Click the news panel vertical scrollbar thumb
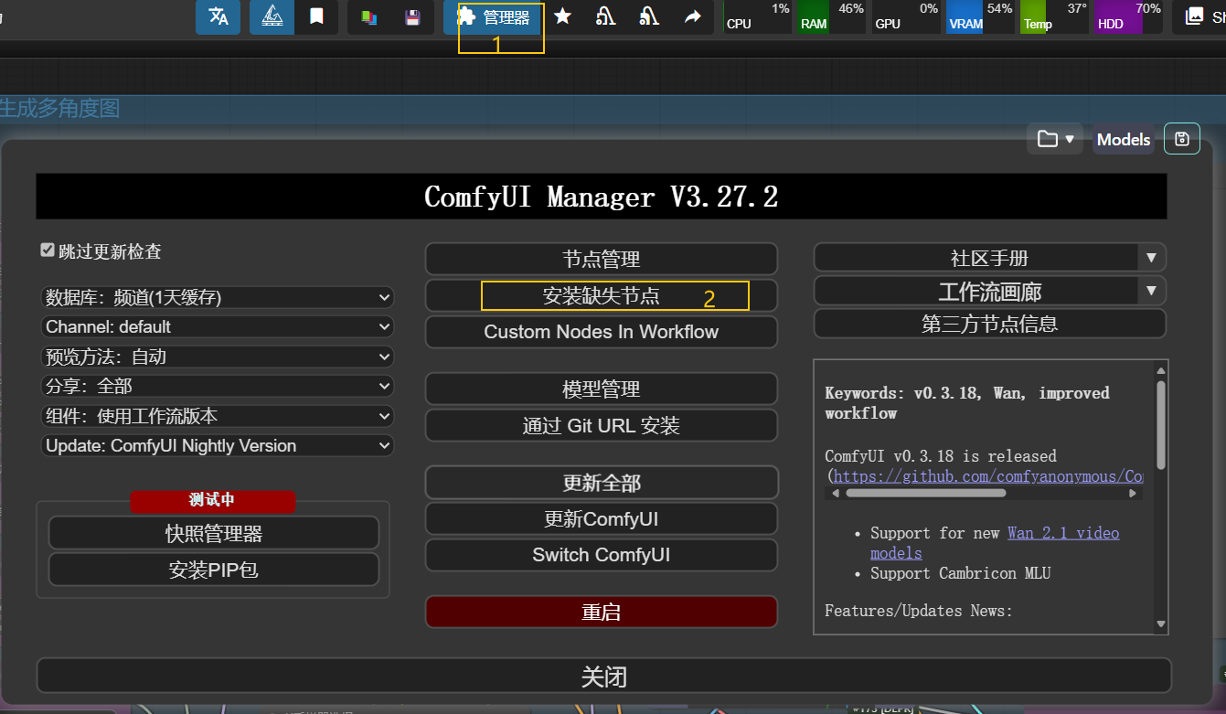This screenshot has height=714, width=1226. (1161, 425)
